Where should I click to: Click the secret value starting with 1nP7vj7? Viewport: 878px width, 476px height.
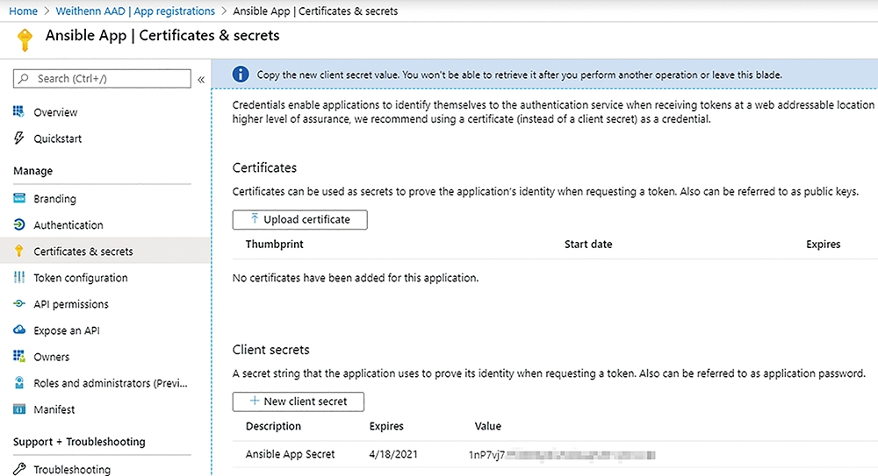click(x=562, y=454)
